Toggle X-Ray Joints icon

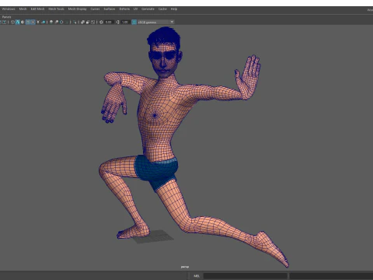pyautogui.click(x=93, y=23)
